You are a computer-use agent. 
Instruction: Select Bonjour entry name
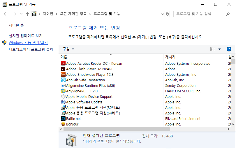coord(72,124)
